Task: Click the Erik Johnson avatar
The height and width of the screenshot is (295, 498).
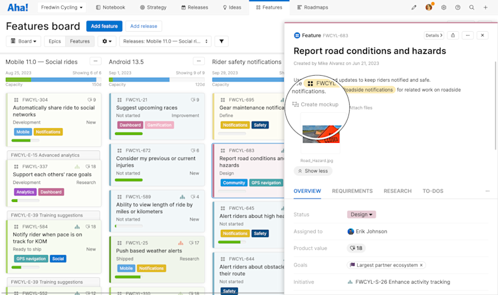Action: pyautogui.click(x=350, y=231)
